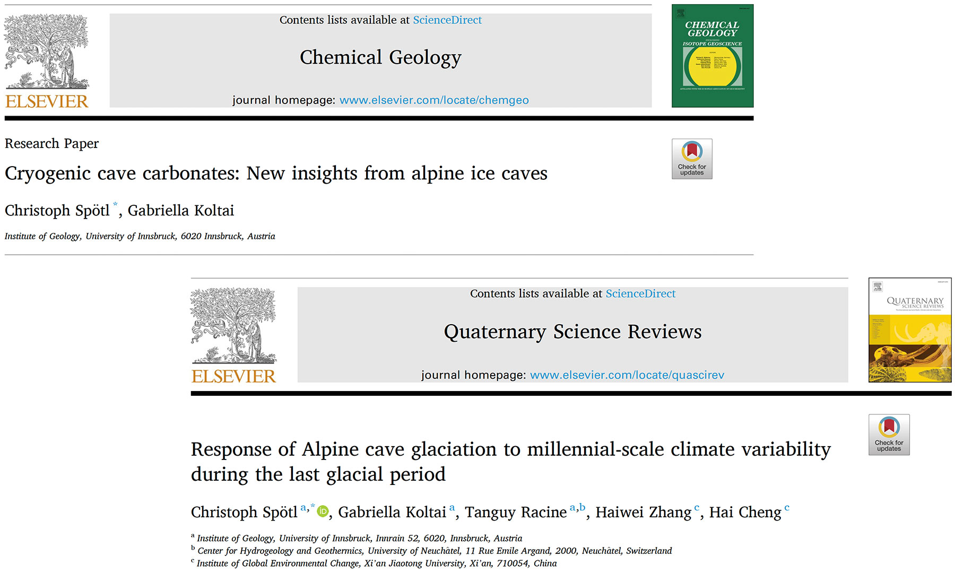The image size is (955, 573).
Task: Click affiliation superscript b after Tanguy Racine
Action: [x=582, y=507]
